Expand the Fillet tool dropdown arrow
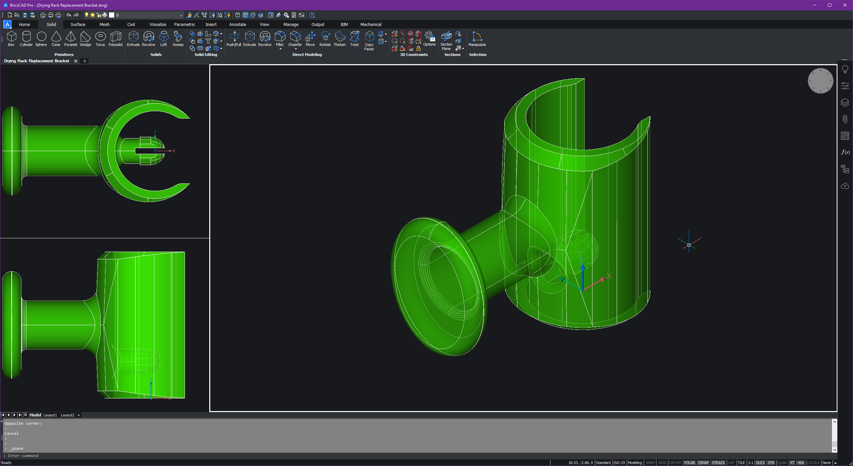The image size is (853, 466). point(280,48)
